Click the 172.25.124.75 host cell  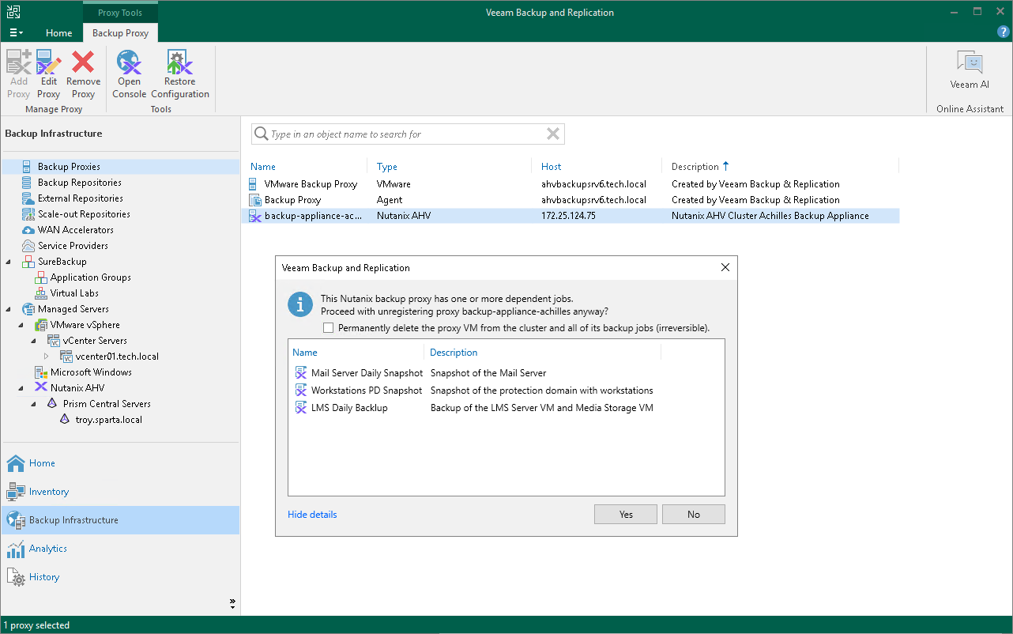(568, 216)
